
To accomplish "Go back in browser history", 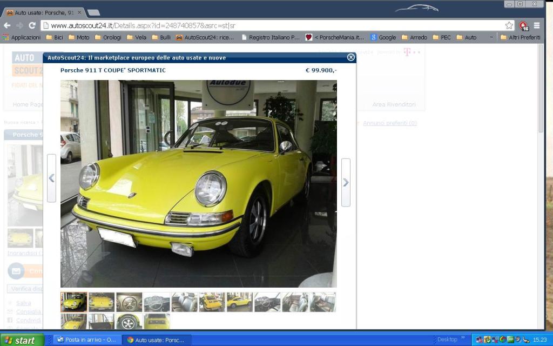I will (7, 25).
